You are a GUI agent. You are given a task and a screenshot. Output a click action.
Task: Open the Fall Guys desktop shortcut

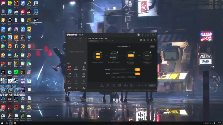tap(10, 38)
